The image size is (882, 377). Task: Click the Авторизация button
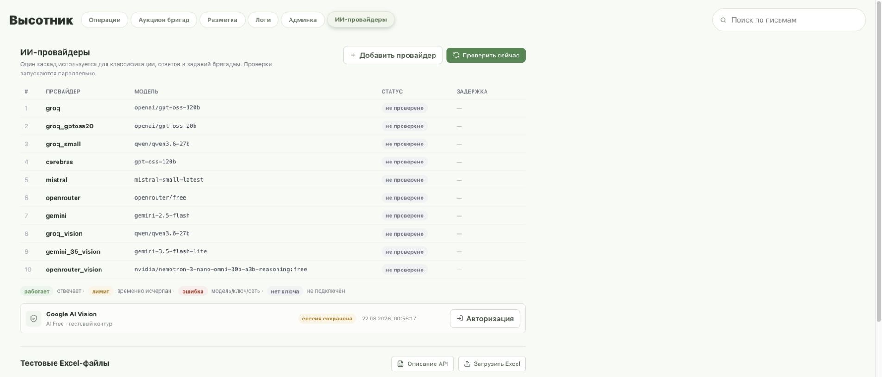click(485, 319)
